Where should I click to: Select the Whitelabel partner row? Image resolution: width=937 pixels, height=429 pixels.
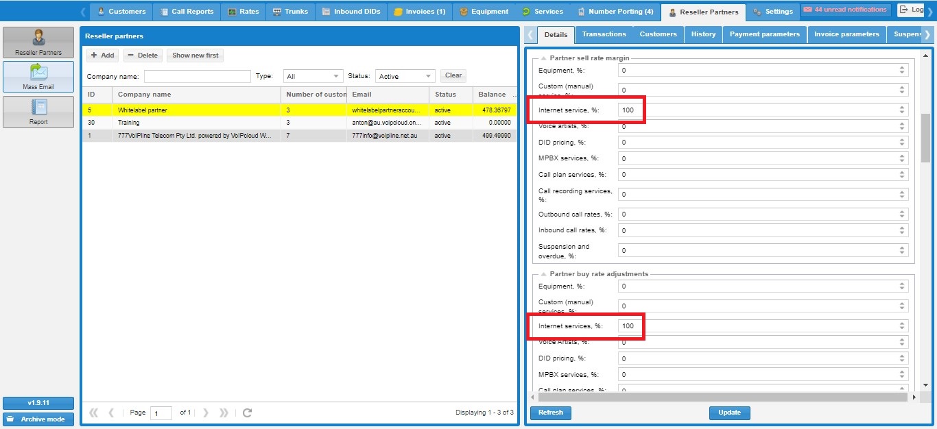tap(199, 110)
